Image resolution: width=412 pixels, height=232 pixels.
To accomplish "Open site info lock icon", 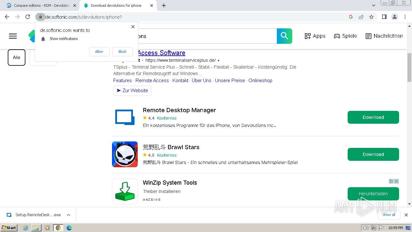I will click(x=40, y=17).
